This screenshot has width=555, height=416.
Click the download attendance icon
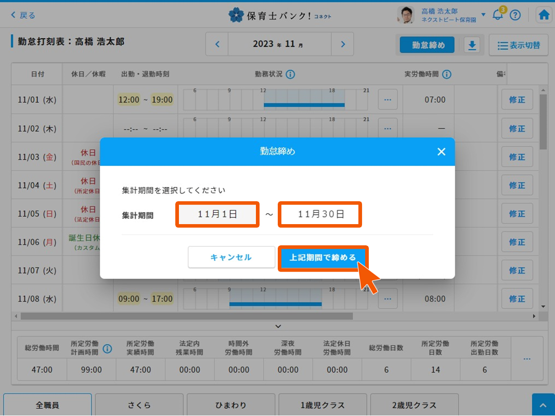pyautogui.click(x=472, y=45)
